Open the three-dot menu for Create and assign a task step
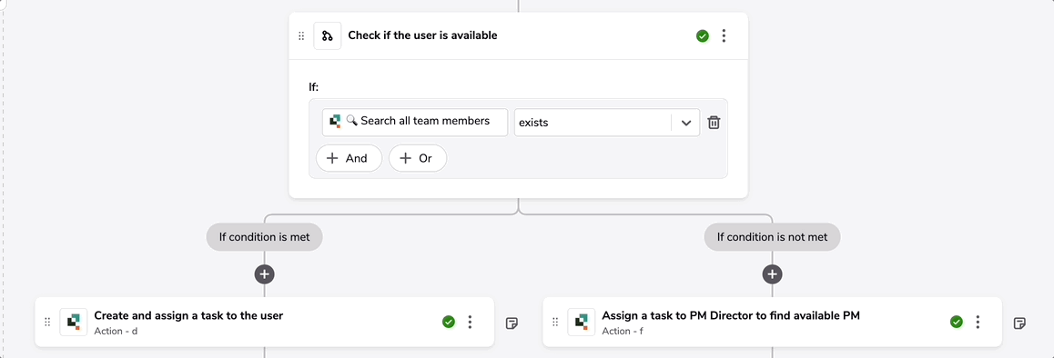The width and height of the screenshot is (1054, 358). [470, 323]
